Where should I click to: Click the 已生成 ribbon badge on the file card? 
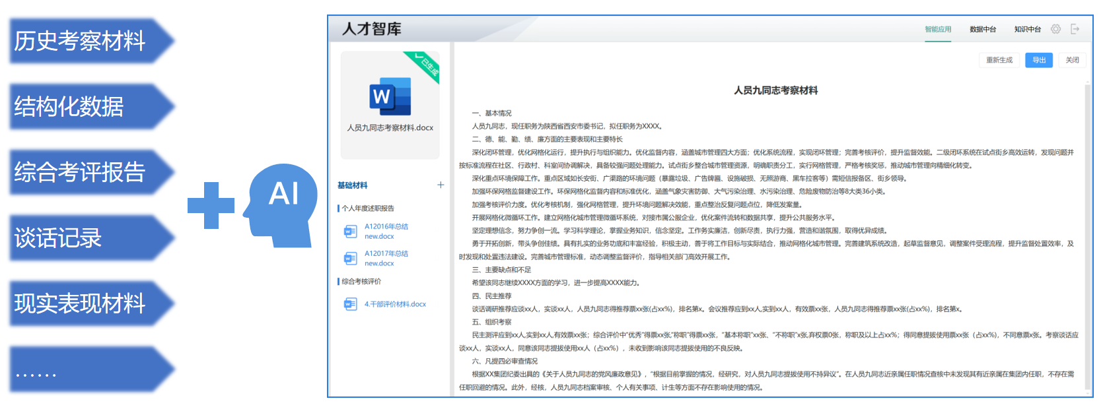point(426,66)
